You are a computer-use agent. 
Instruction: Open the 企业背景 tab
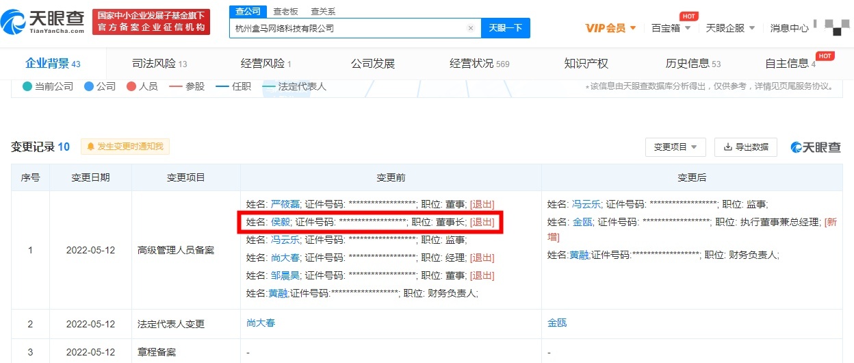click(x=53, y=64)
